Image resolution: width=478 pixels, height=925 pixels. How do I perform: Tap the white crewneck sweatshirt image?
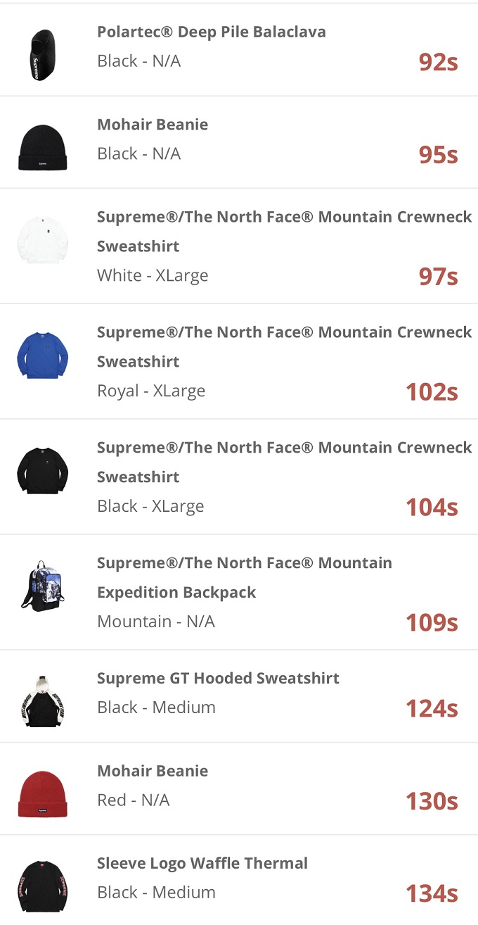point(43,242)
